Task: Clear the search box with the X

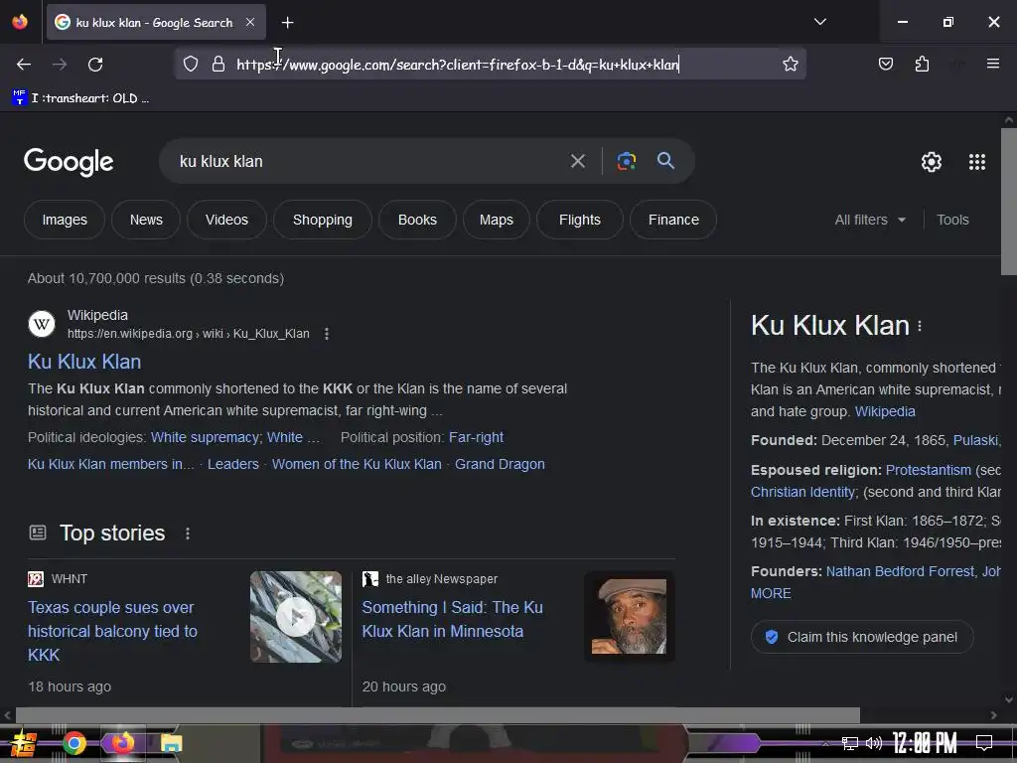Action: point(577,161)
